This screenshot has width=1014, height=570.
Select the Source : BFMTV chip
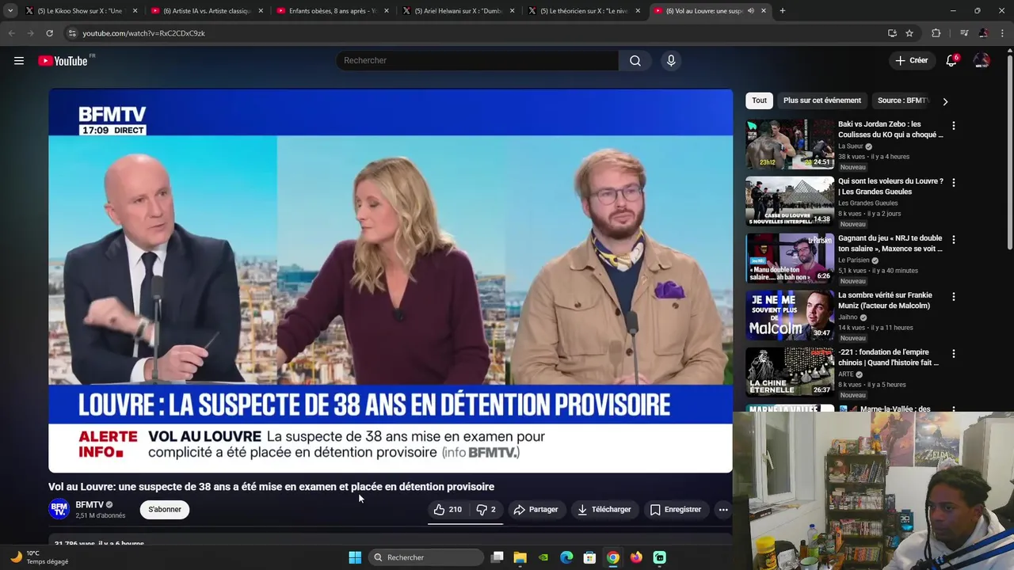click(903, 101)
